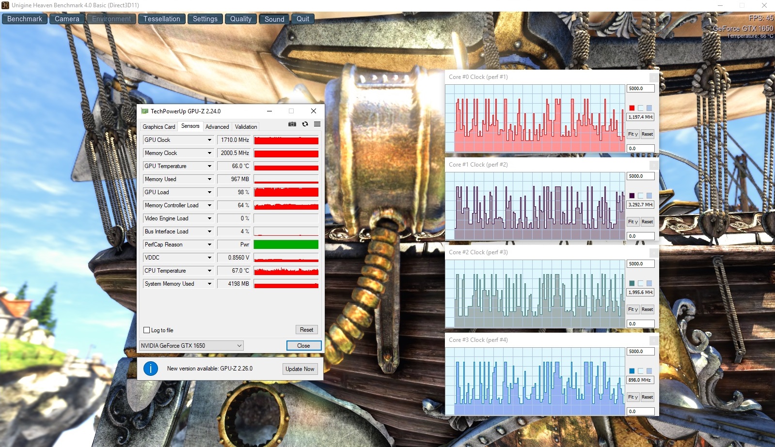Click the blue info icon in update bar
Viewport: 775px width, 447px height.
click(x=151, y=369)
